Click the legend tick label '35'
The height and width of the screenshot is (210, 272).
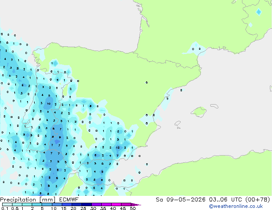pos(103,208)
